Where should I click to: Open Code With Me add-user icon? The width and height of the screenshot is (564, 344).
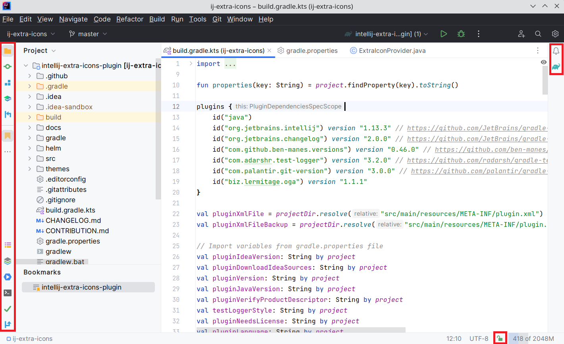522,34
